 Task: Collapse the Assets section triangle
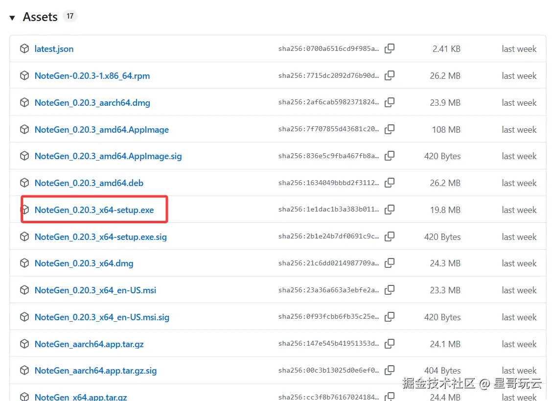pyautogui.click(x=12, y=18)
